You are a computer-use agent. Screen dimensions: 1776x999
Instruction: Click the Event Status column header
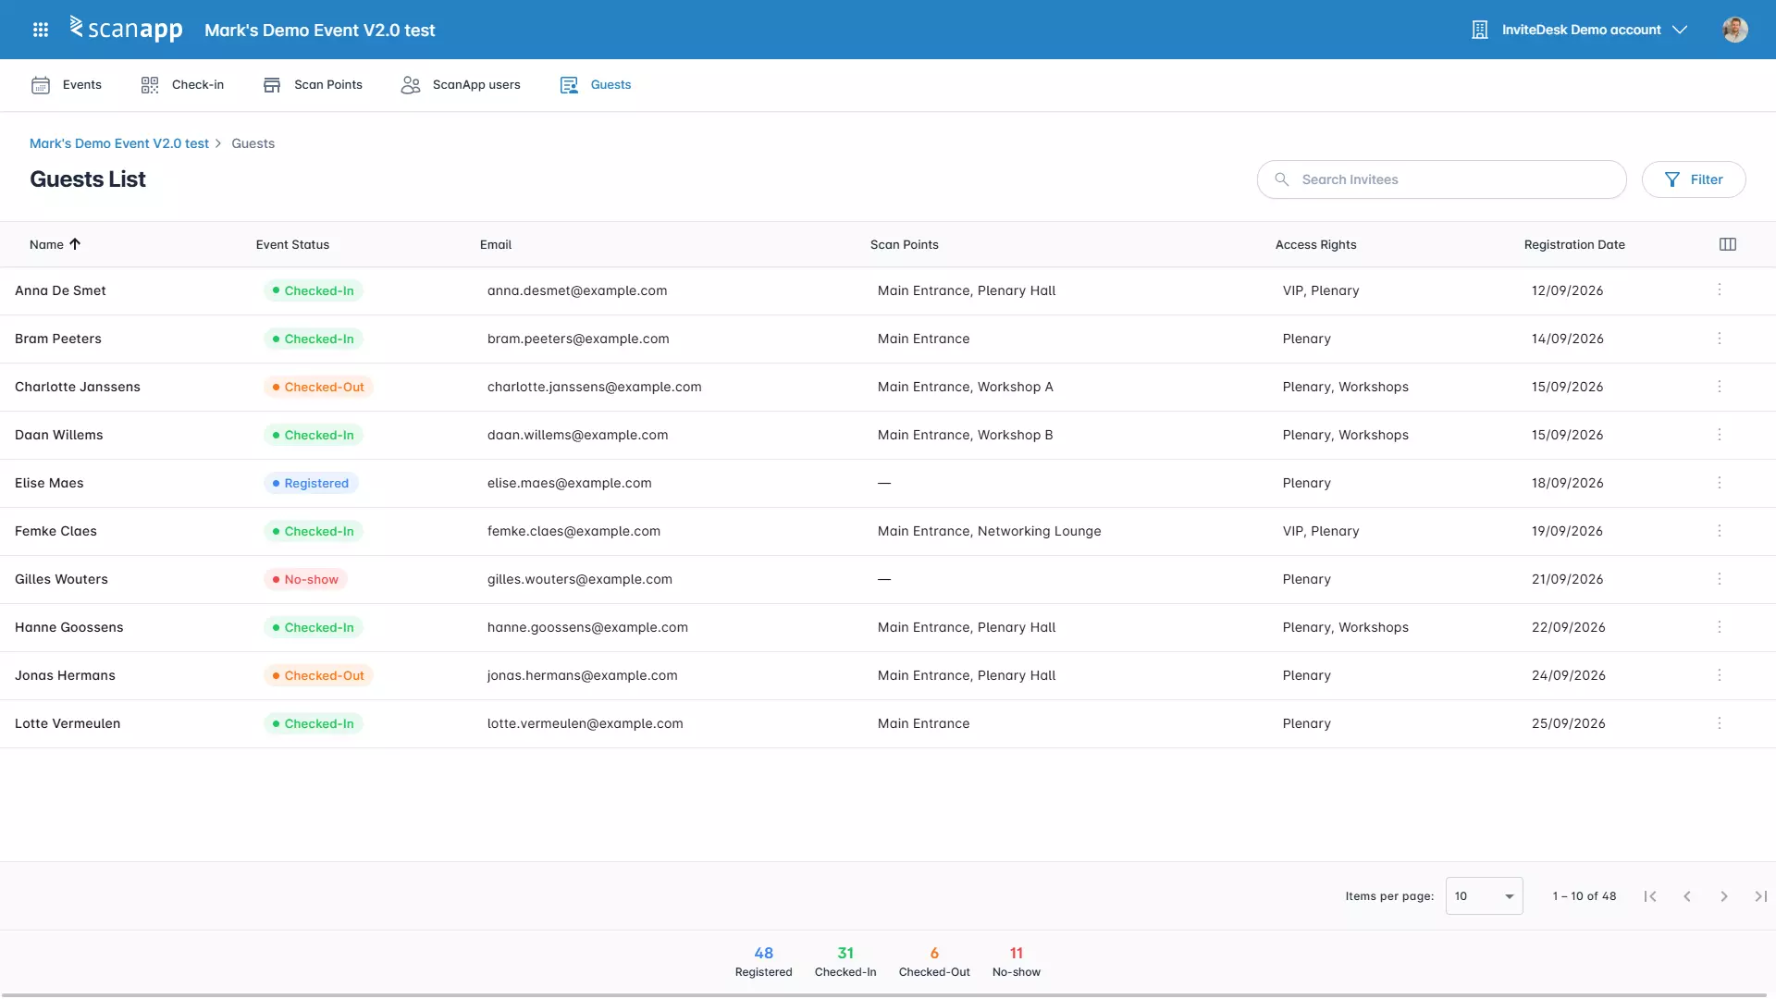coord(292,244)
